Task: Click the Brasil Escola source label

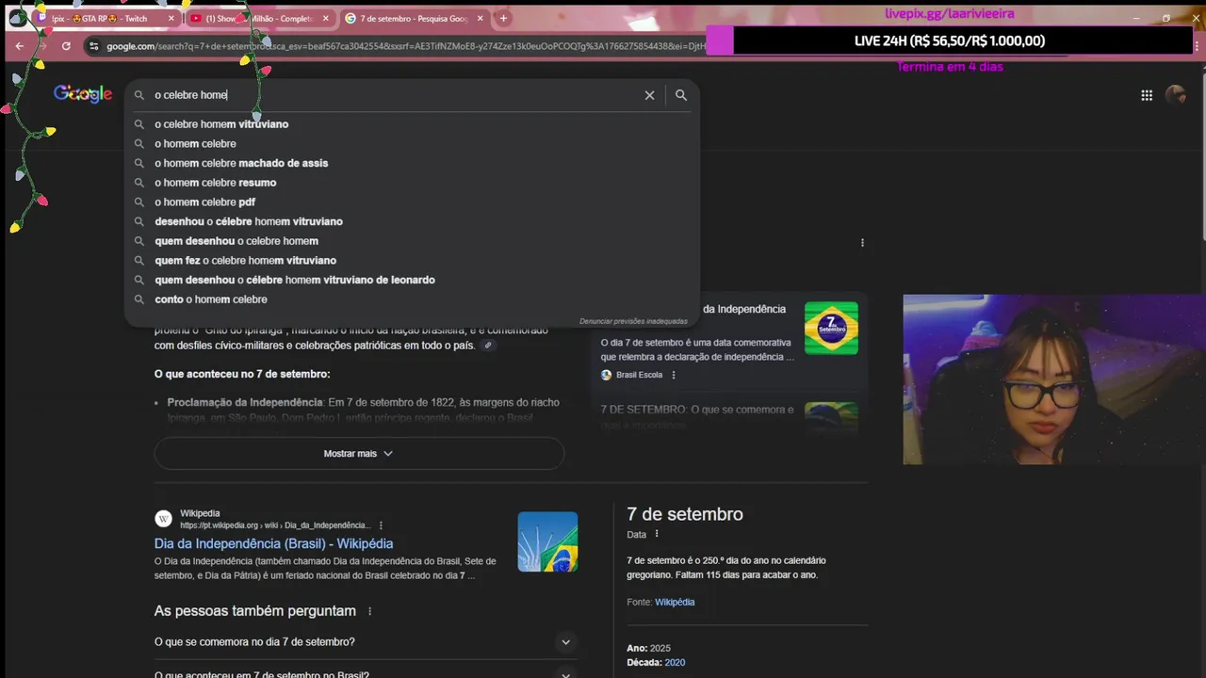Action: click(x=639, y=375)
